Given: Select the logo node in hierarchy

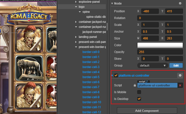Looking at the screenshot, I should pyautogui.click(x=82, y=7).
